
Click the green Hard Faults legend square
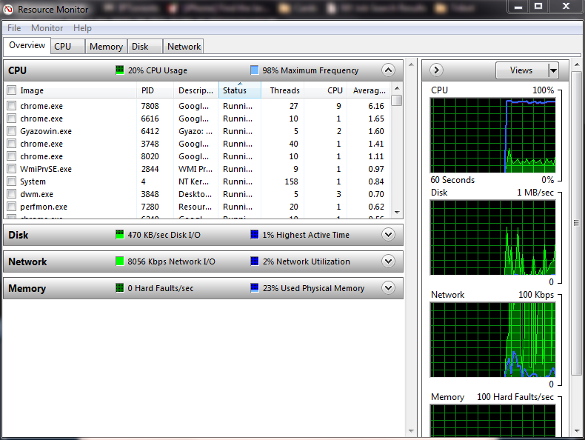[119, 287]
